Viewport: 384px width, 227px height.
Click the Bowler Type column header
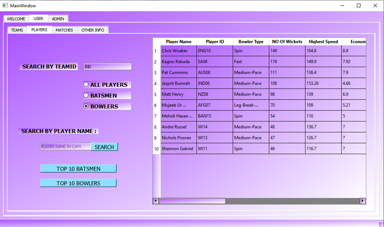(x=251, y=41)
